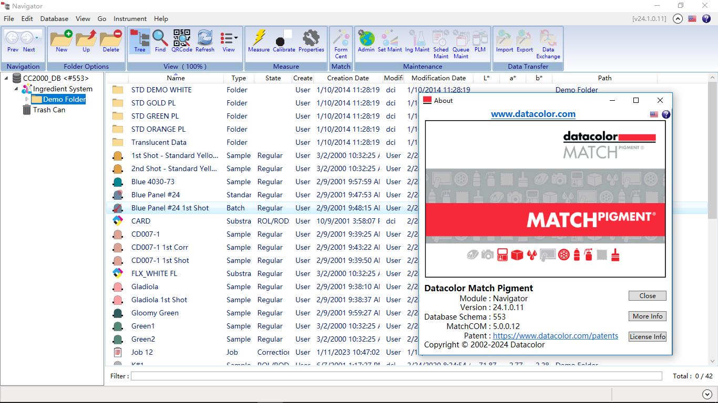Image resolution: width=718 pixels, height=403 pixels.
Task: Open Form Cent tool
Action: pos(341,44)
